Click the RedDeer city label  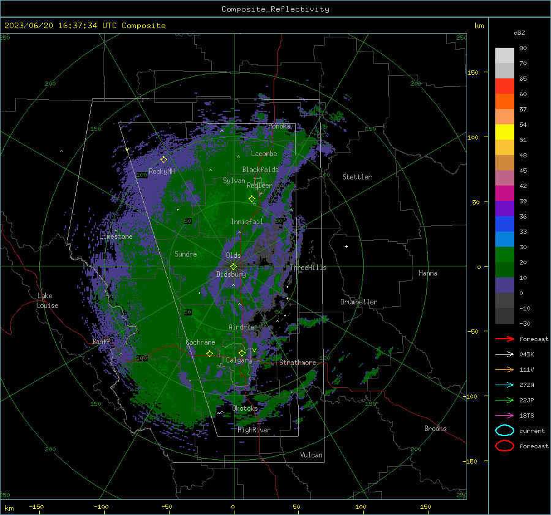pos(260,186)
